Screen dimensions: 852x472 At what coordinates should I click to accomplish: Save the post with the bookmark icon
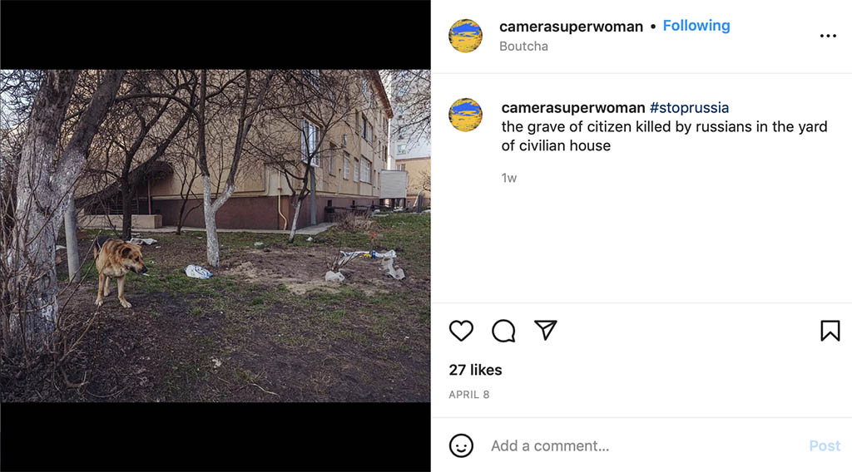(830, 331)
